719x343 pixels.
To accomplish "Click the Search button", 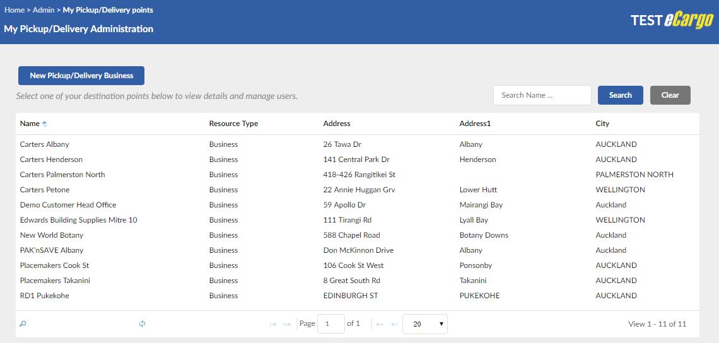I will point(621,95).
